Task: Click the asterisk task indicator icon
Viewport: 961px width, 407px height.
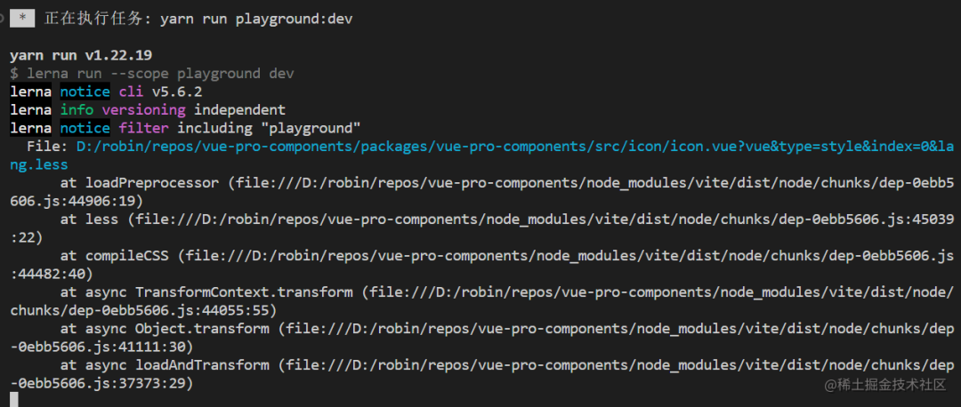Action: point(22,19)
